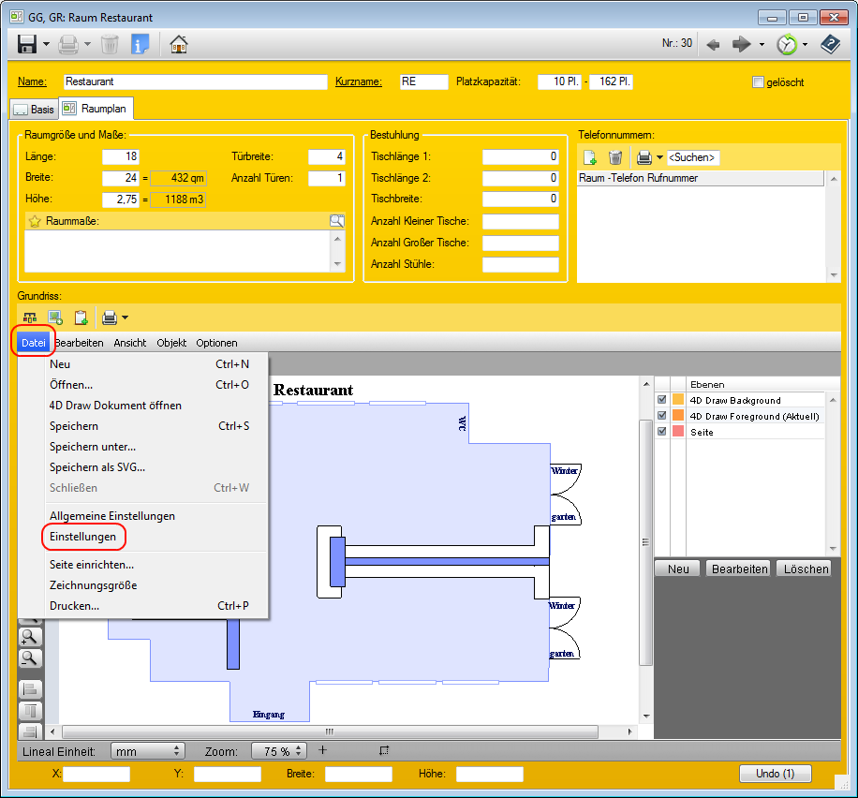Click the Raummaße magnifier icon
Viewport: 858px width, 798px height.
click(336, 221)
